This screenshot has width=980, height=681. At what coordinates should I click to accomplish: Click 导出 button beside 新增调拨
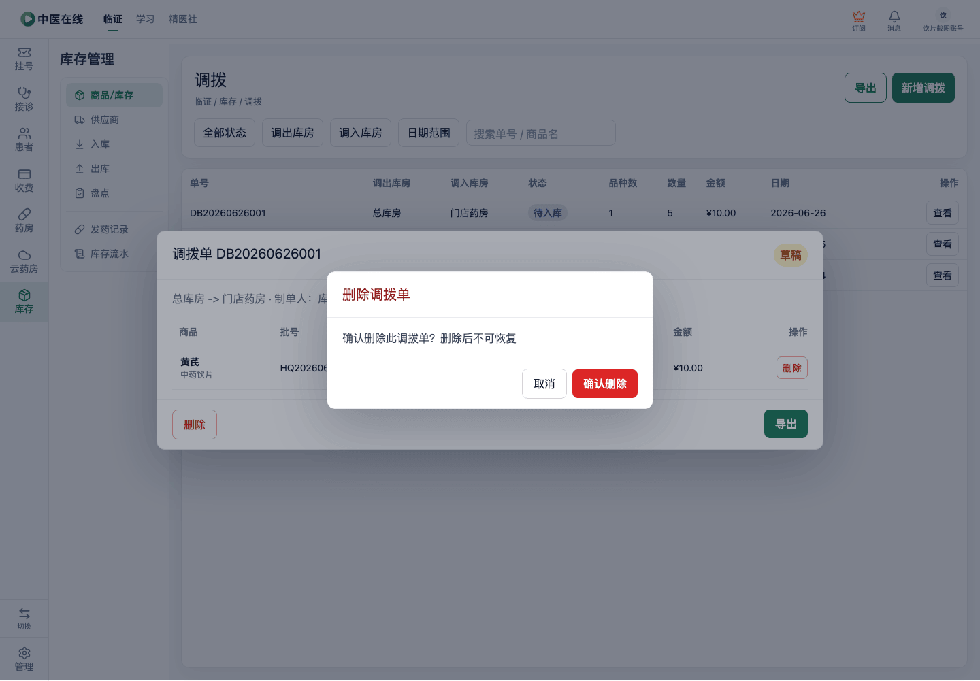pos(866,88)
